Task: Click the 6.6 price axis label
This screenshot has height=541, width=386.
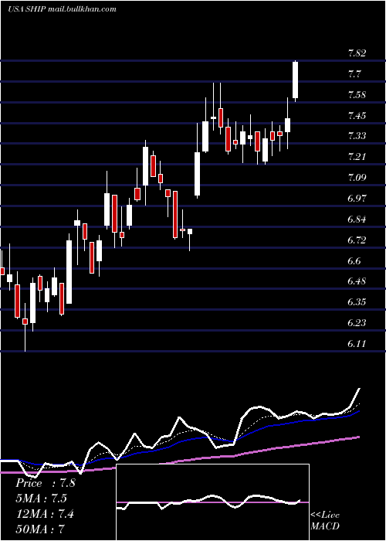Action: click(354, 261)
